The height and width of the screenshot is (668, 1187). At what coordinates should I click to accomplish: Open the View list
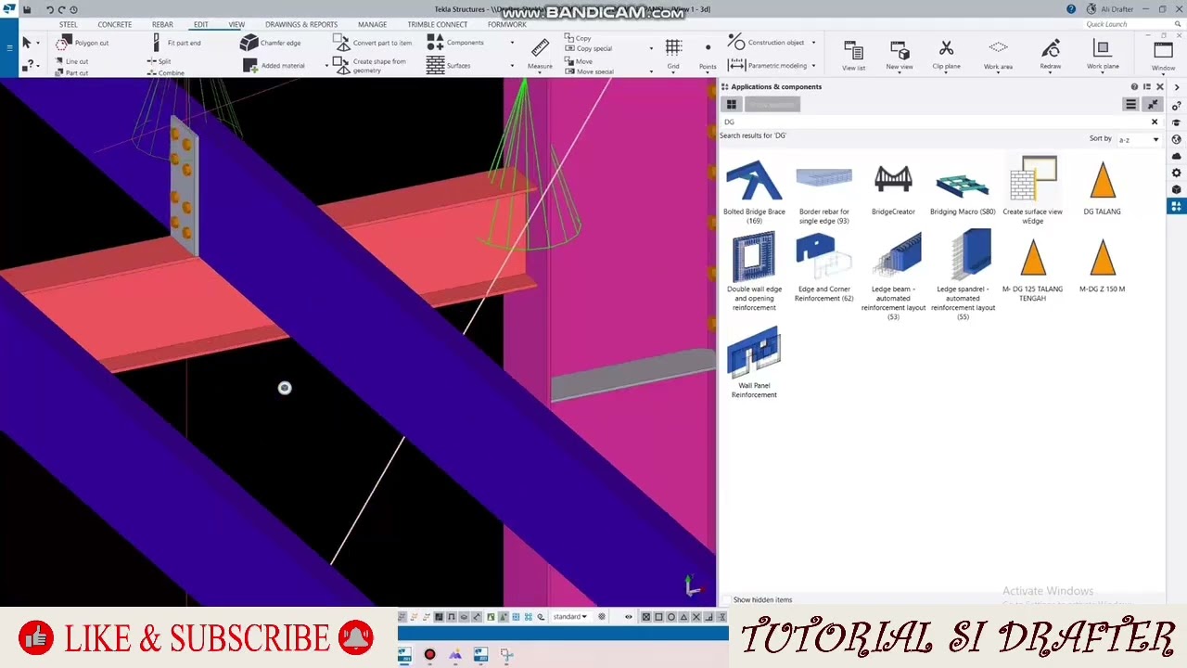(x=853, y=56)
